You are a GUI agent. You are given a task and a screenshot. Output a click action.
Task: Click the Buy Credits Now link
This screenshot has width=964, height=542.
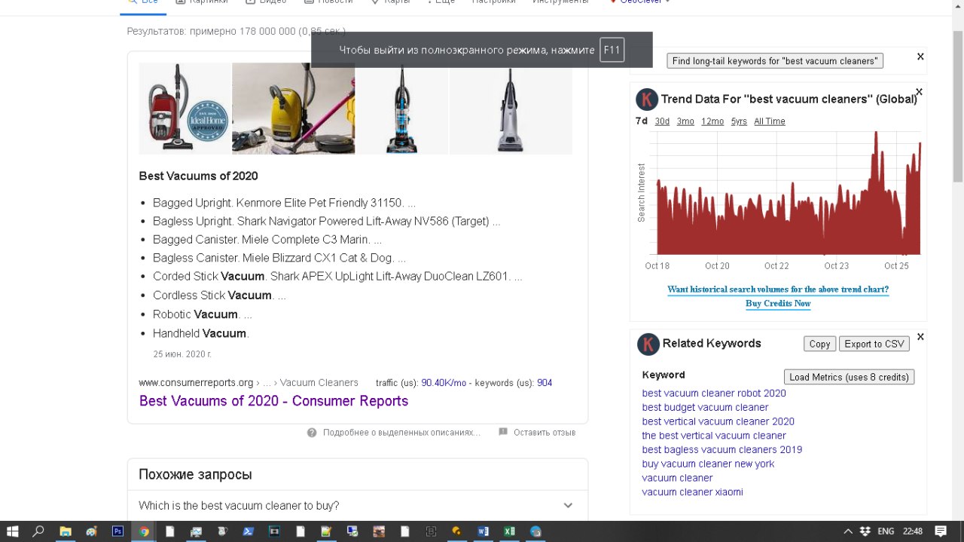(778, 304)
